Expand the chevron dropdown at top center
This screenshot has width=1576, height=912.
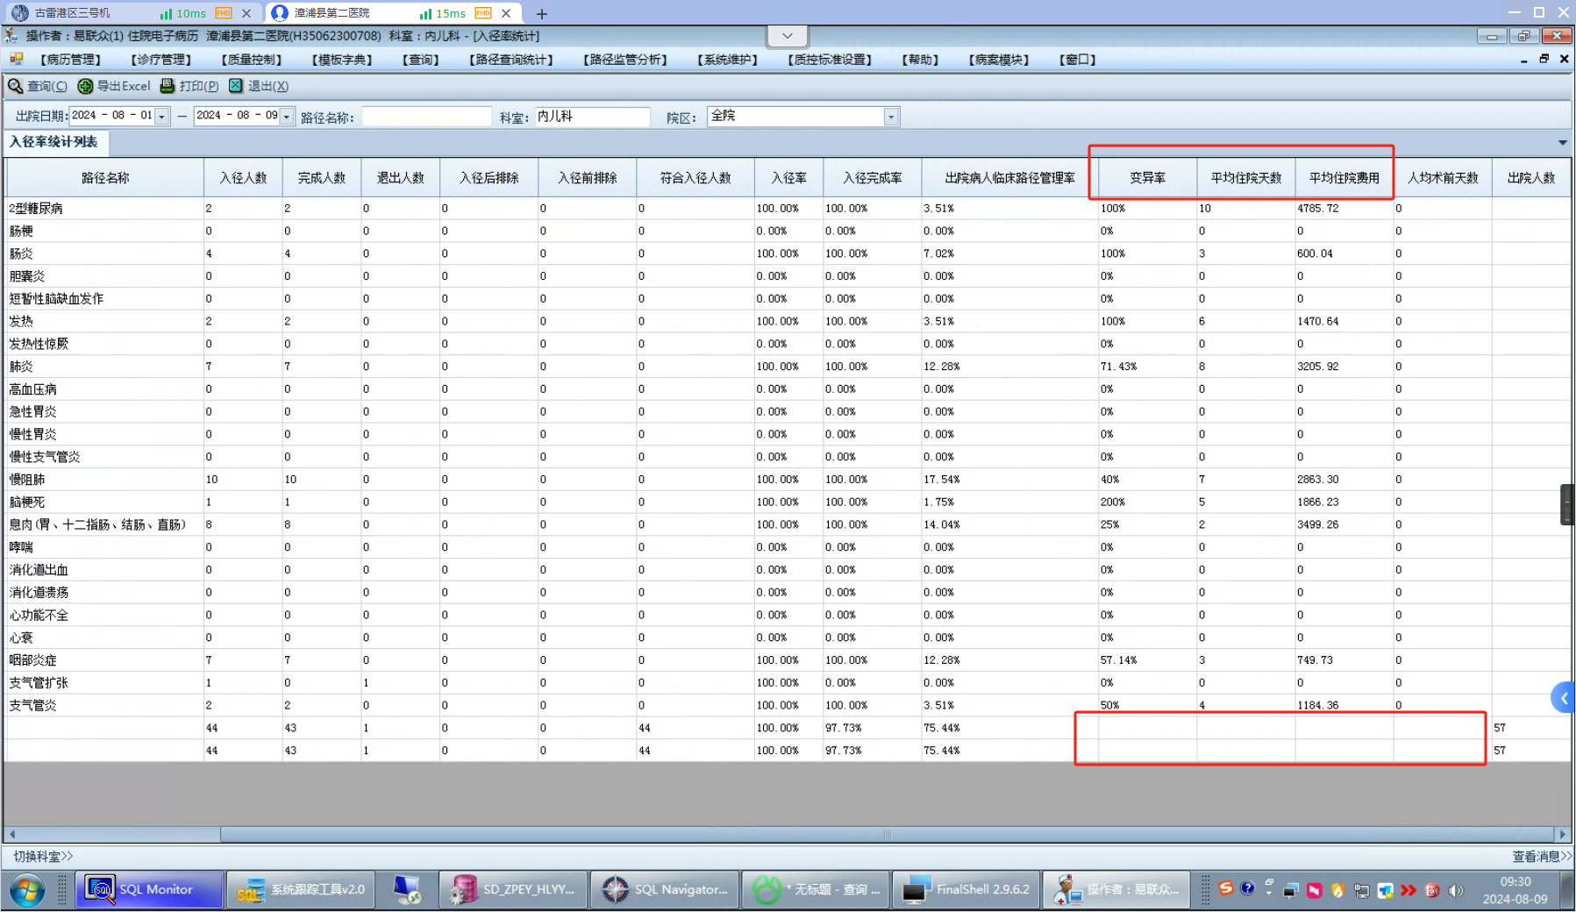click(x=787, y=36)
